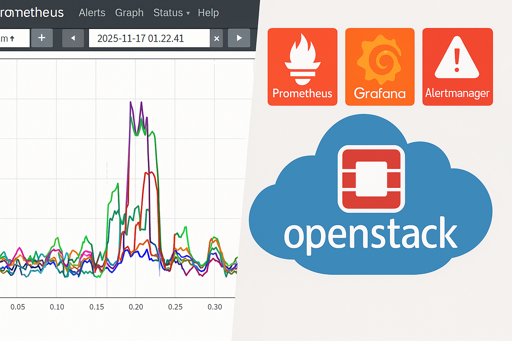Open the Alerts page in Prometheus navbar
The image size is (512, 341).
(92, 13)
